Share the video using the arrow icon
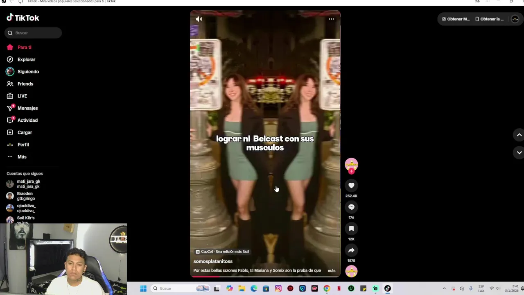Viewport: 524px width, 295px height. [351, 250]
